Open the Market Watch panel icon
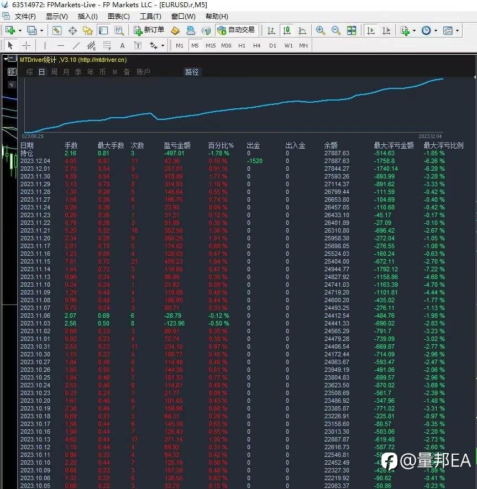 coord(56,30)
